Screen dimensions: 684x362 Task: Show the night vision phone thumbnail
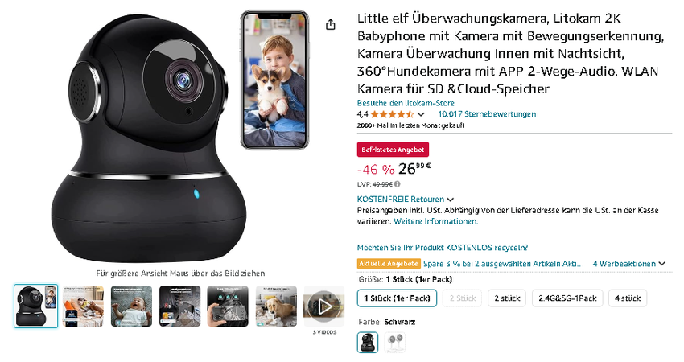[228, 306]
